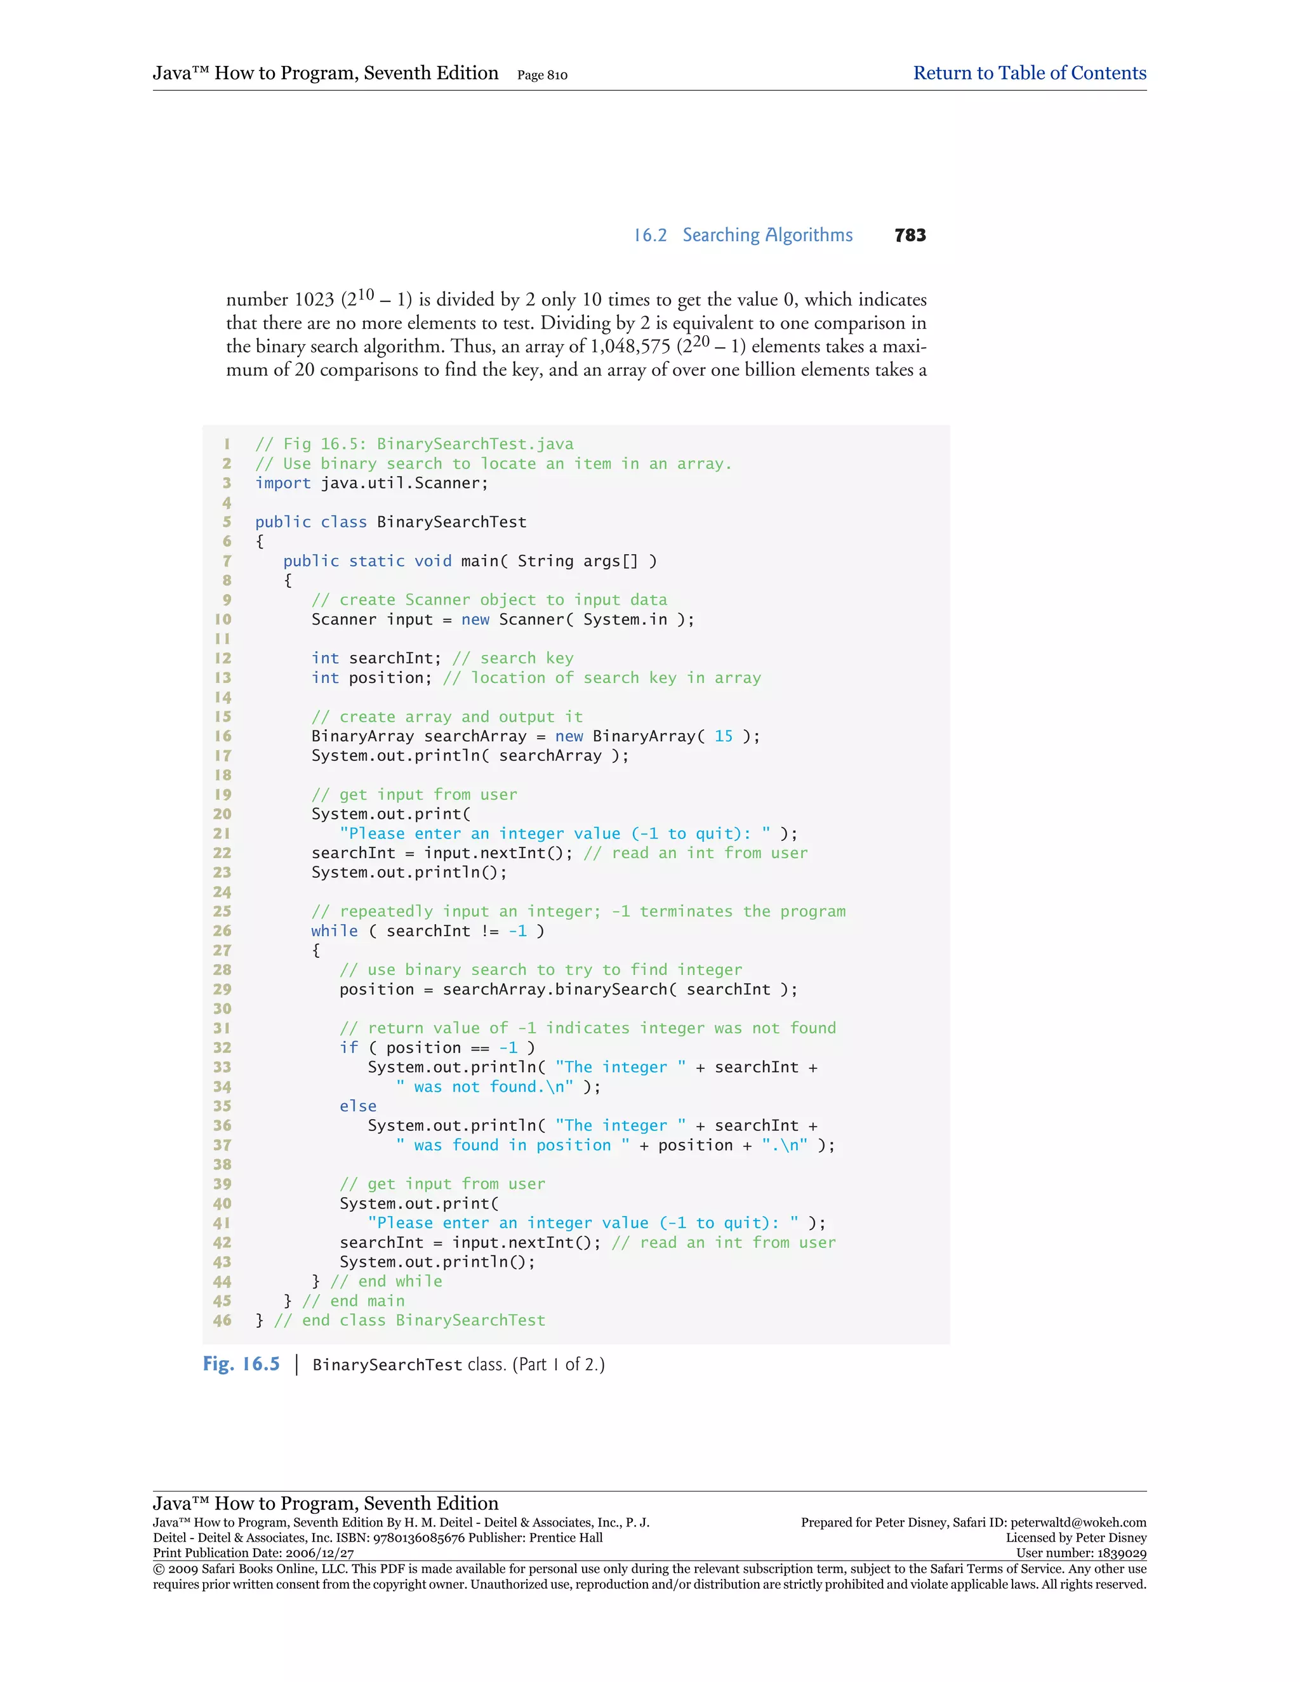This screenshot has height=1682, width=1300.
Task: Click line number 46 in code listing
Action: [222, 1320]
